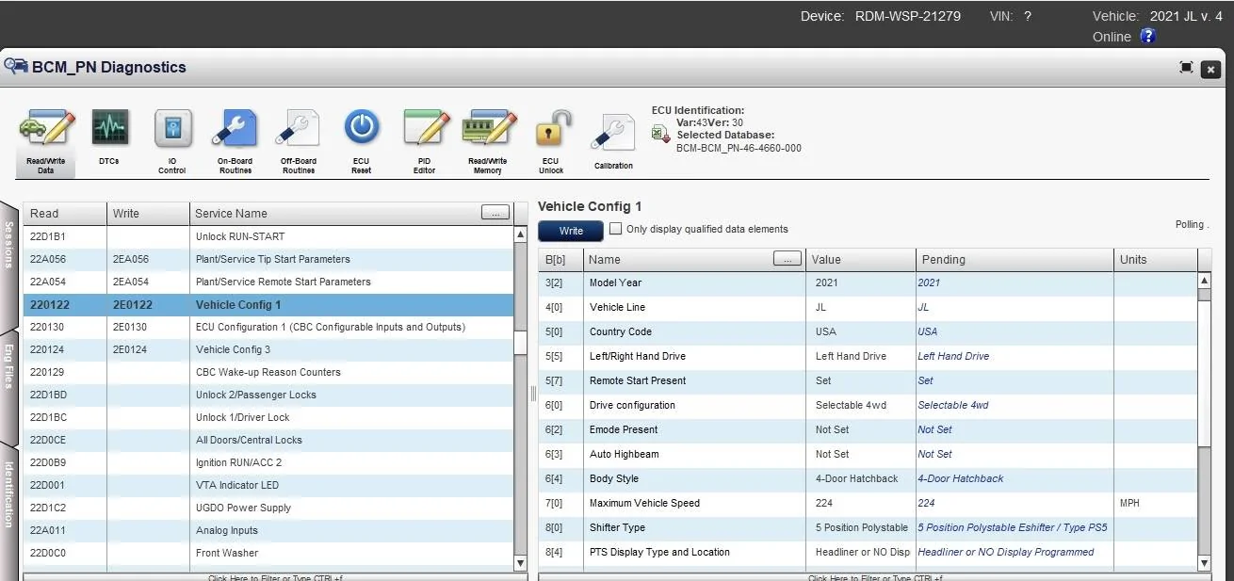Select Plant/Service Remote Start Parameters
The height and width of the screenshot is (581, 1234).
click(268, 282)
